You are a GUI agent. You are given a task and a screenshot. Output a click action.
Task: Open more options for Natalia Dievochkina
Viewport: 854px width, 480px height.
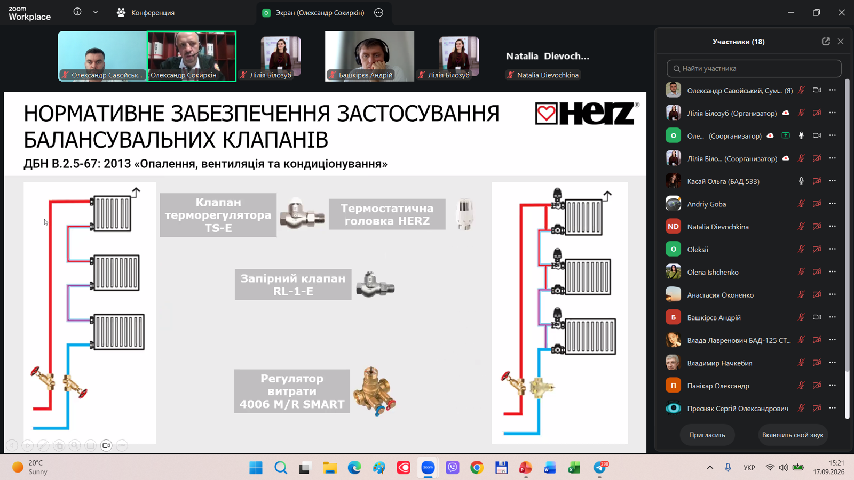tap(833, 227)
